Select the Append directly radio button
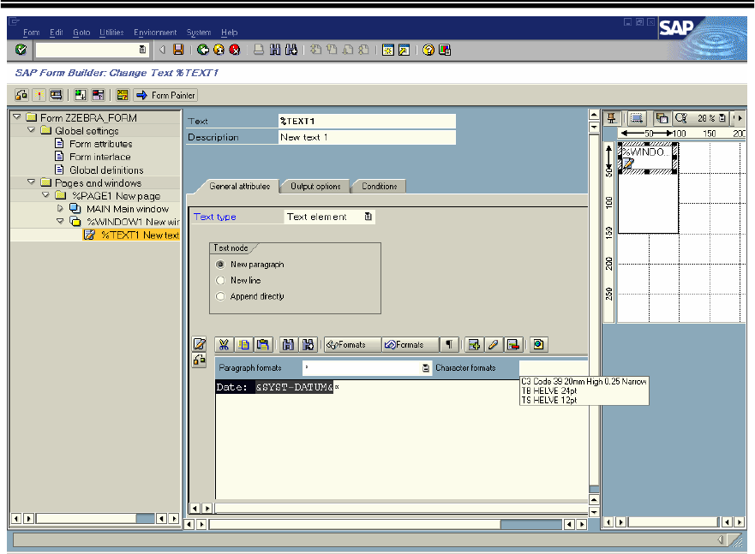The image size is (755, 554). 220,296
